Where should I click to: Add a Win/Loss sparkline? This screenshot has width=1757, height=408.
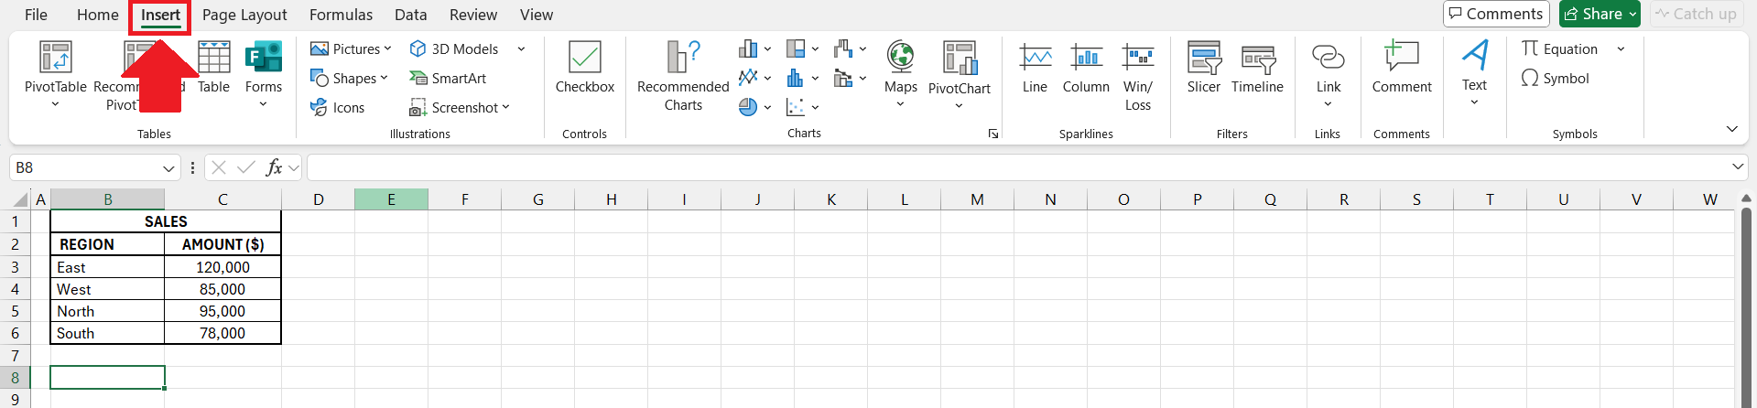tap(1138, 77)
